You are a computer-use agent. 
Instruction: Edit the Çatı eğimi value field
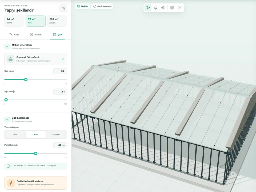[x=60, y=71]
